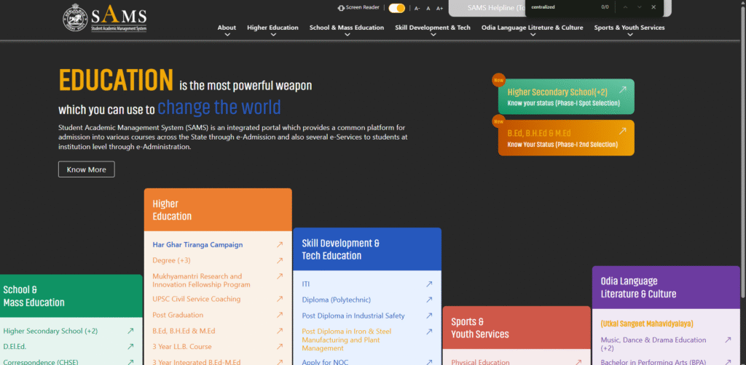Expand the chevron under School & Mass Education in the navbar
The height and width of the screenshot is (365, 746).
347,35
